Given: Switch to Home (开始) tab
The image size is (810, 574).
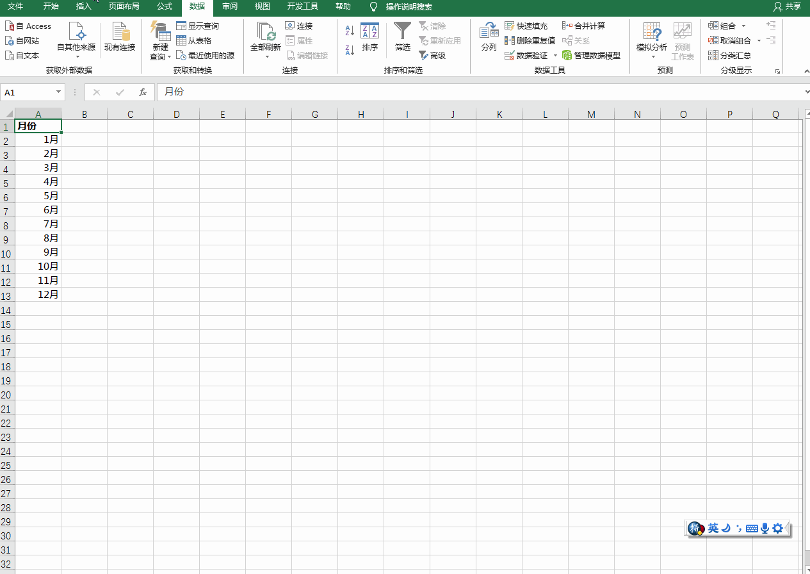Looking at the screenshot, I should (x=51, y=6).
